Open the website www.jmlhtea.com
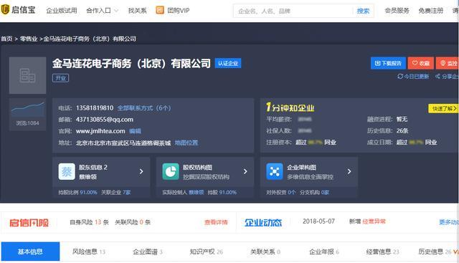Viewport: 459px width, 263px height. pyautogui.click(x=100, y=131)
